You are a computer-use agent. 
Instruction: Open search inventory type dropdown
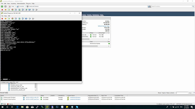pos(149,6)
